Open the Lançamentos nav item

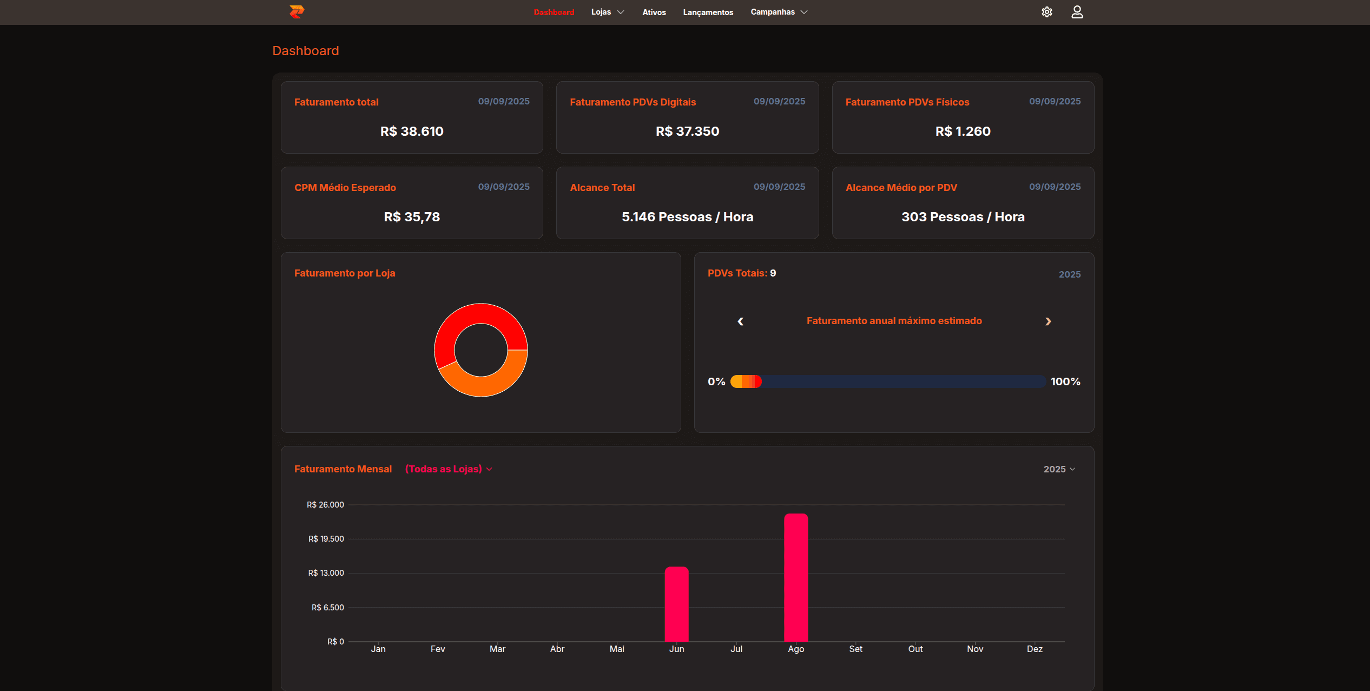(708, 12)
